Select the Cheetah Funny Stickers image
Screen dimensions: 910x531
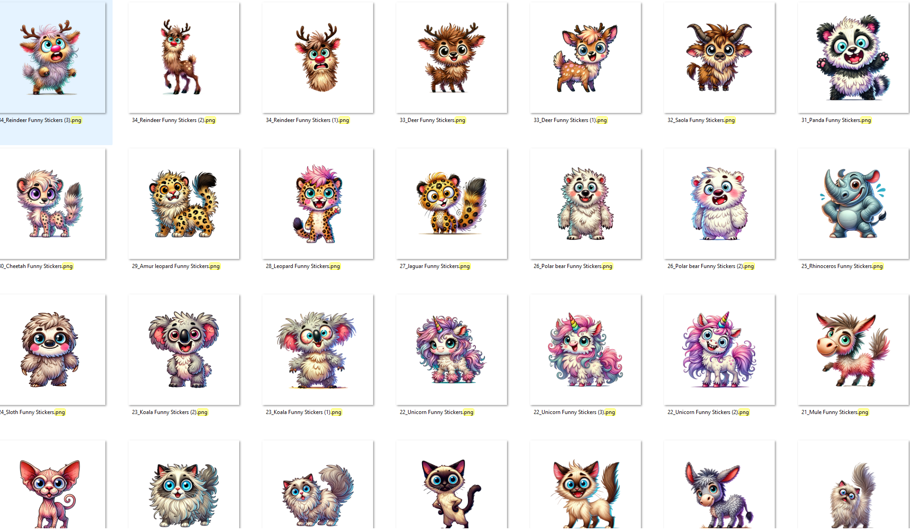(x=52, y=204)
